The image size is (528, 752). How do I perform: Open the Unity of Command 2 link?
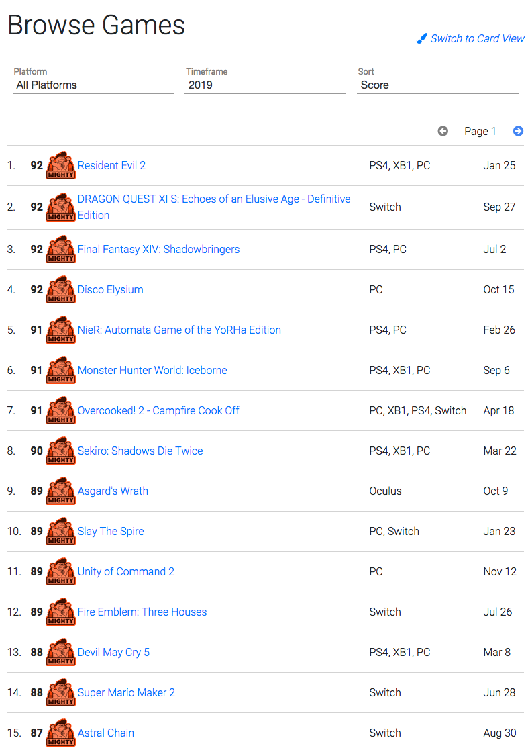[126, 571]
